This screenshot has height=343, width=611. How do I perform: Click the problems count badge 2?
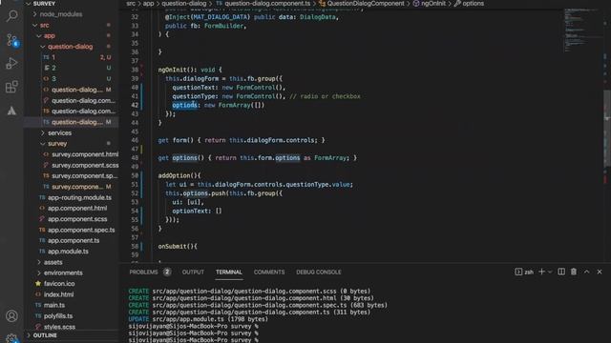167,272
